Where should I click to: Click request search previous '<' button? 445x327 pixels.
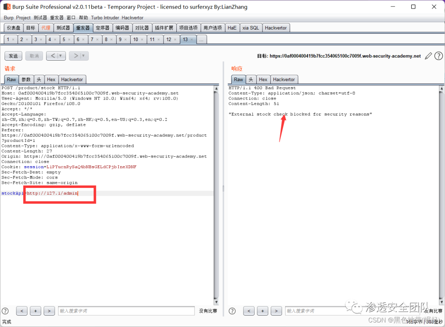point(22,311)
